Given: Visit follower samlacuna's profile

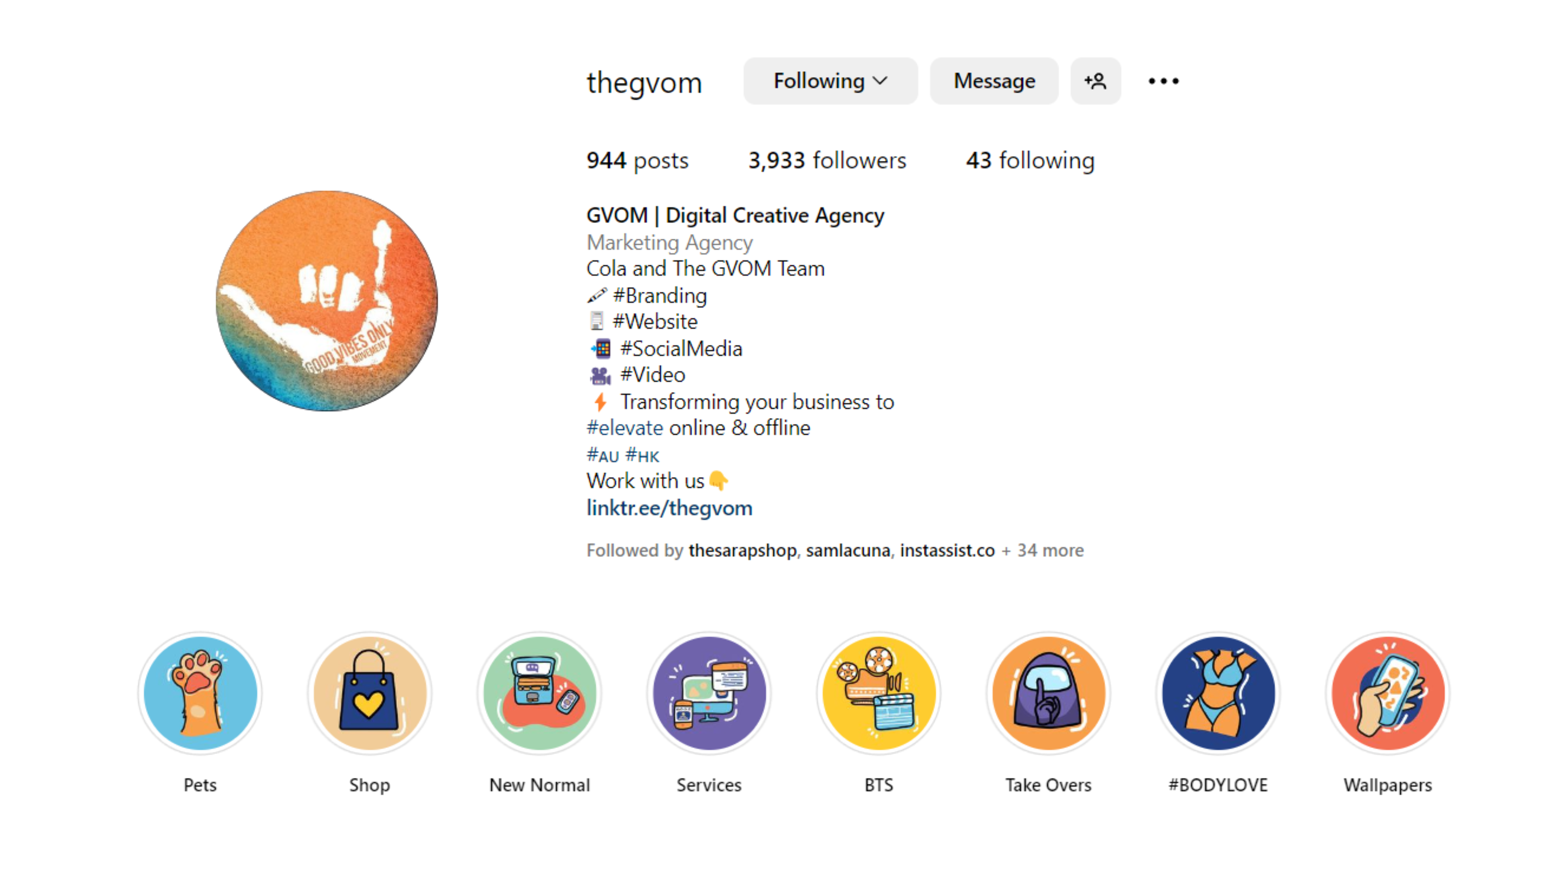Looking at the screenshot, I should click(847, 551).
